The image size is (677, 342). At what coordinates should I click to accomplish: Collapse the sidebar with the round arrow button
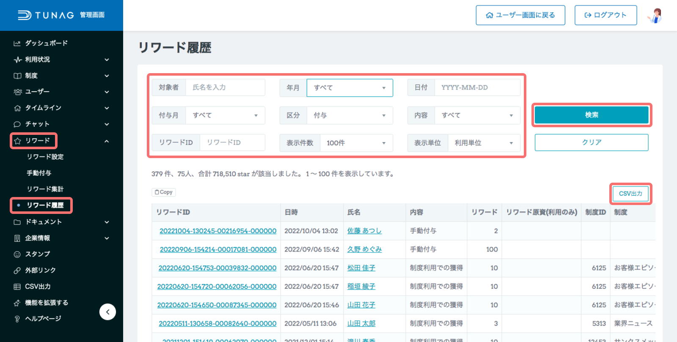107,312
